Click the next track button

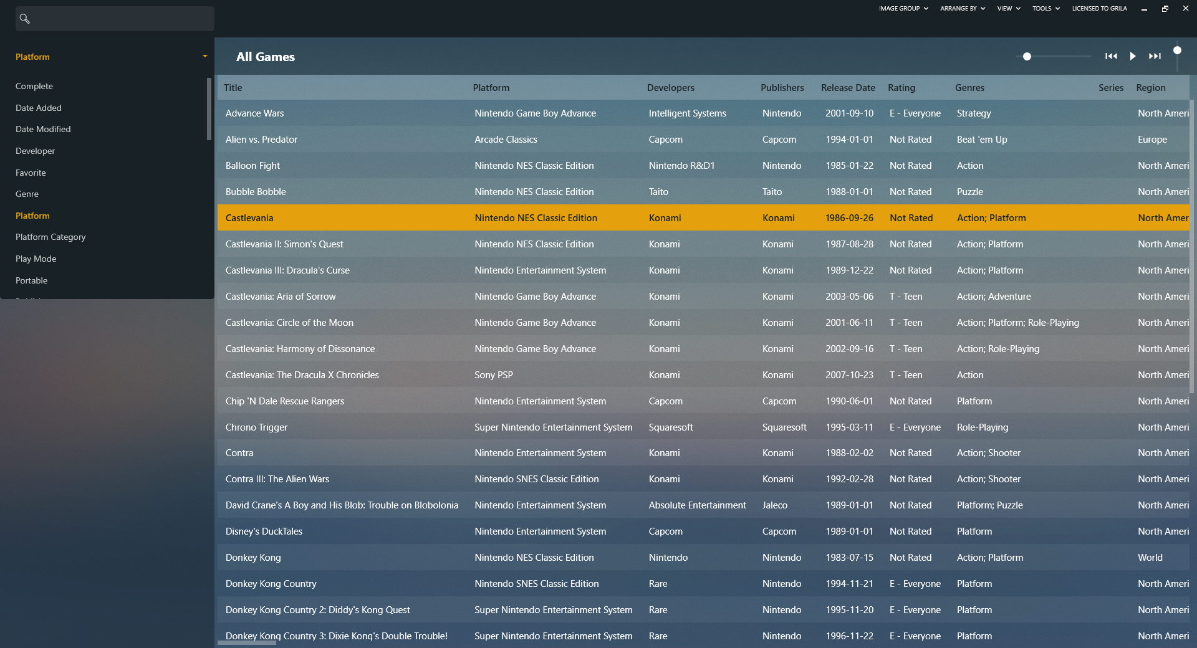pos(1155,56)
